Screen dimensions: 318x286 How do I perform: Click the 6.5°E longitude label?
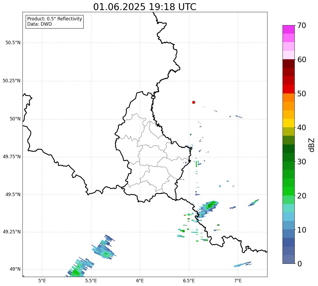189,280
